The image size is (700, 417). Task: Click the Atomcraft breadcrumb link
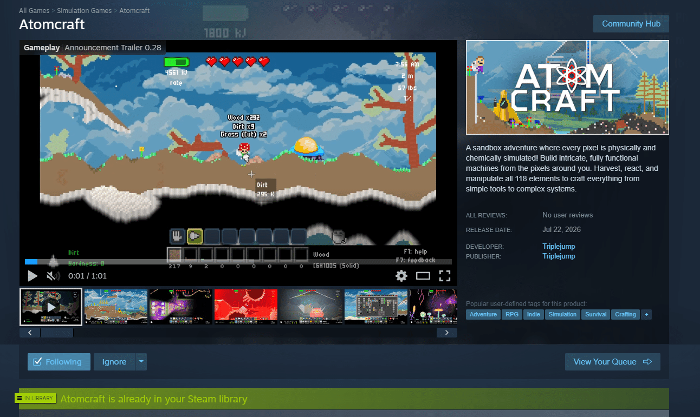(x=135, y=11)
